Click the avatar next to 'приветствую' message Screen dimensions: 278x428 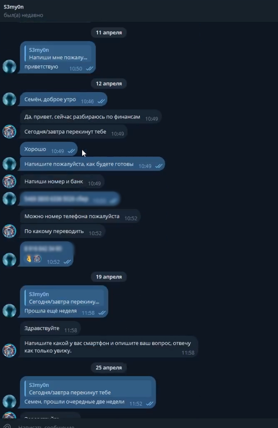coord(9,66)
